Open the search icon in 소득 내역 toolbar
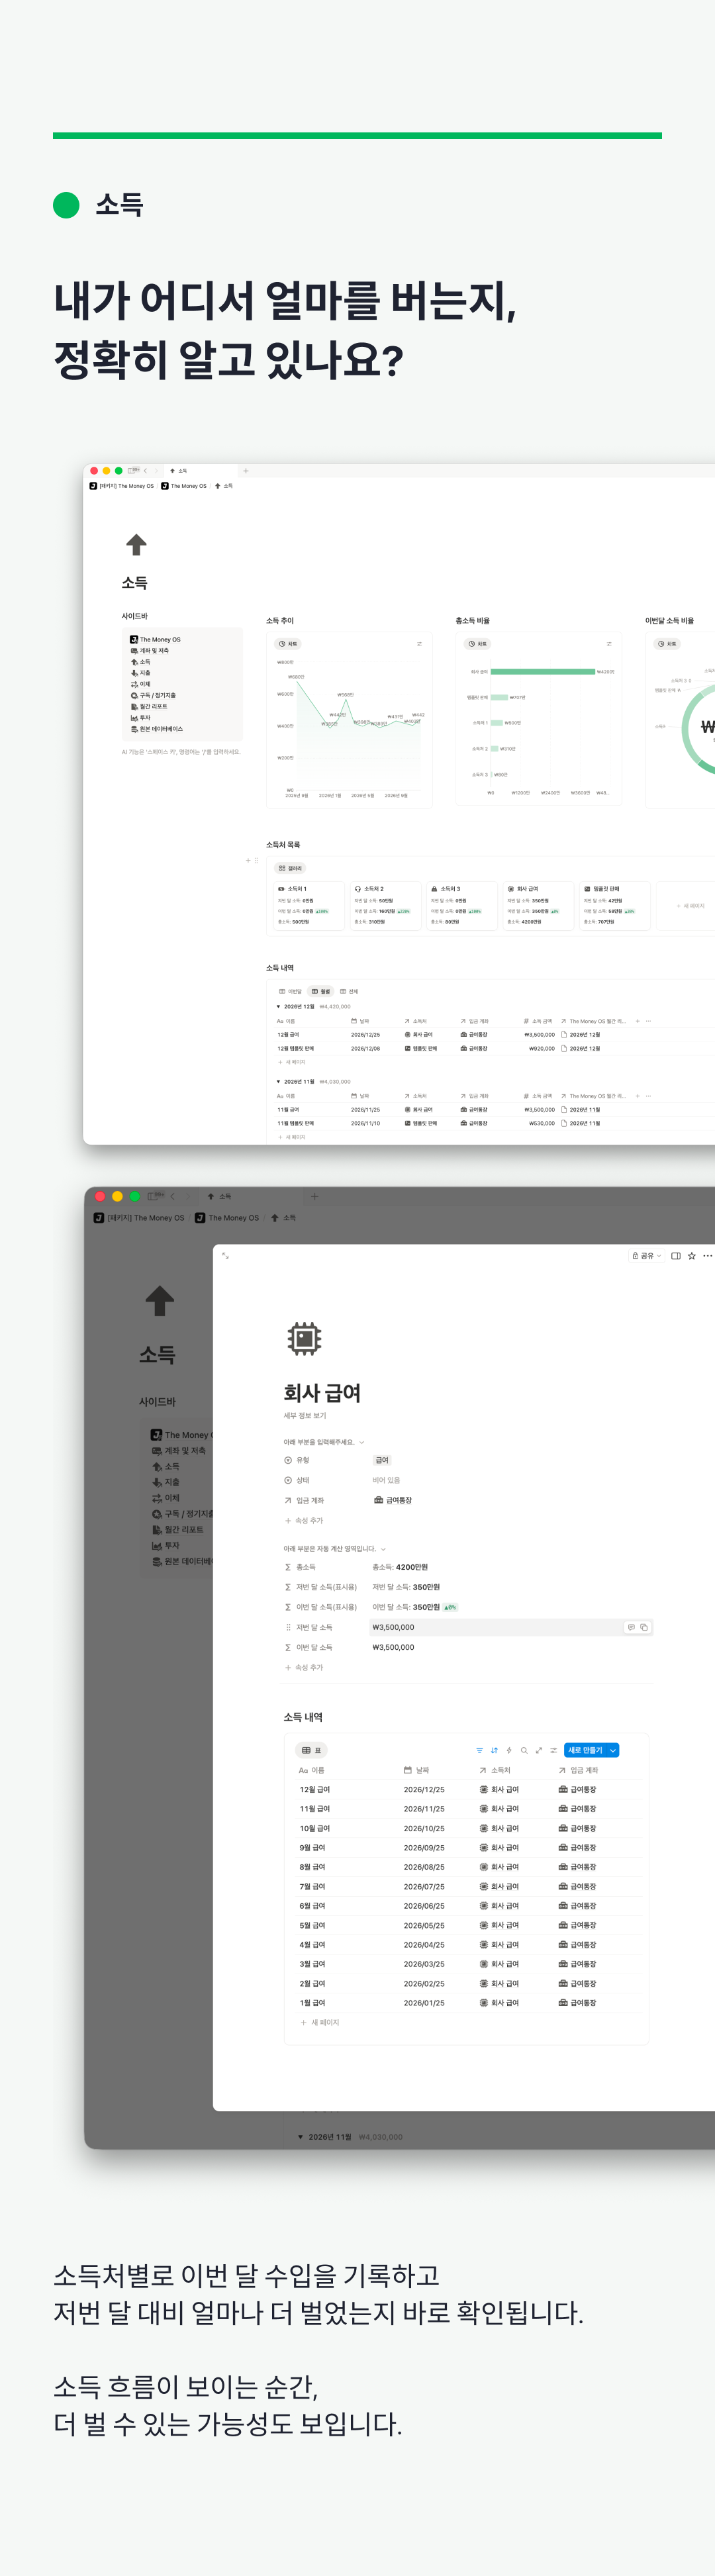The image size is (715, 2576). 524,1750
